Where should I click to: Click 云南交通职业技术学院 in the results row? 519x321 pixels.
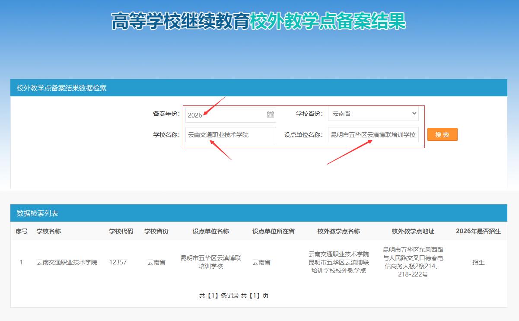(x=67, y=262)
